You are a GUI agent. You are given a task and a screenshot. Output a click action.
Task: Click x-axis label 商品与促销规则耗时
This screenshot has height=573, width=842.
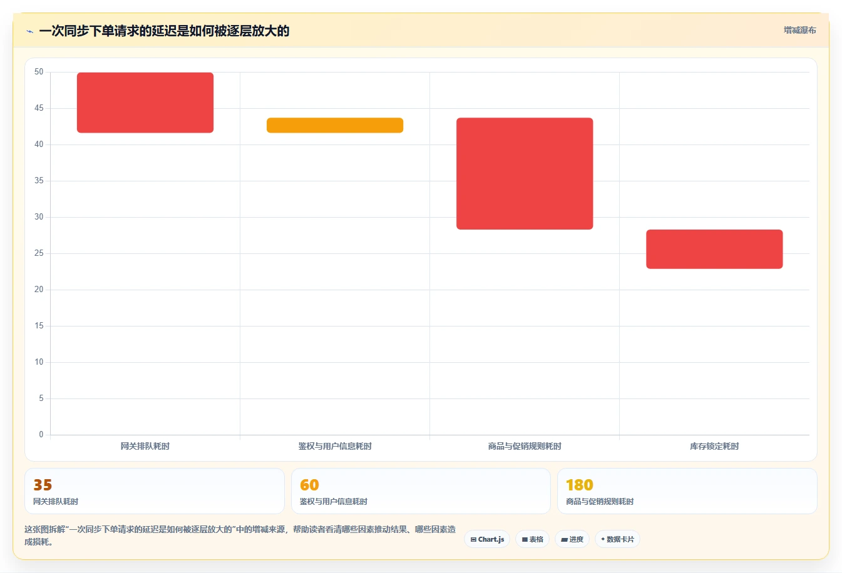(525, 446)
